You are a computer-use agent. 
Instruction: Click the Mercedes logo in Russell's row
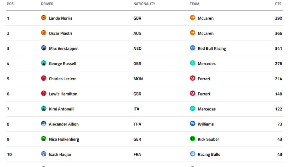coord(193,63)
